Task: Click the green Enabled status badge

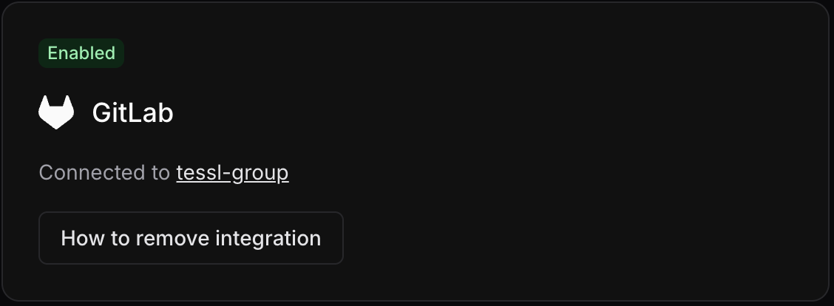Action: point(81,53)
